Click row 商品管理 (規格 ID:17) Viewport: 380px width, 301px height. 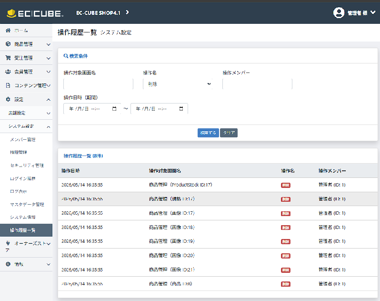(218, 199)
